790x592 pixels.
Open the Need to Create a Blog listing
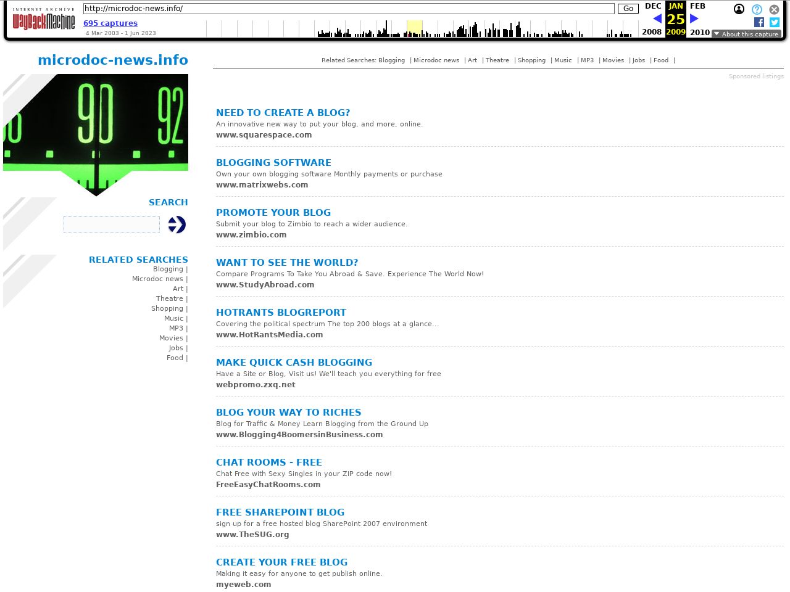283,113
